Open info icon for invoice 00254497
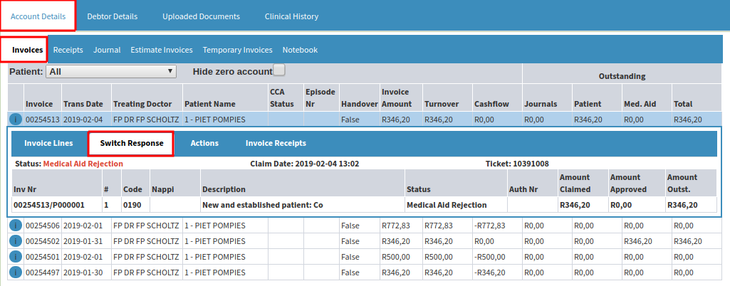This screenshot has width=730, height=286. pos(16,272)
